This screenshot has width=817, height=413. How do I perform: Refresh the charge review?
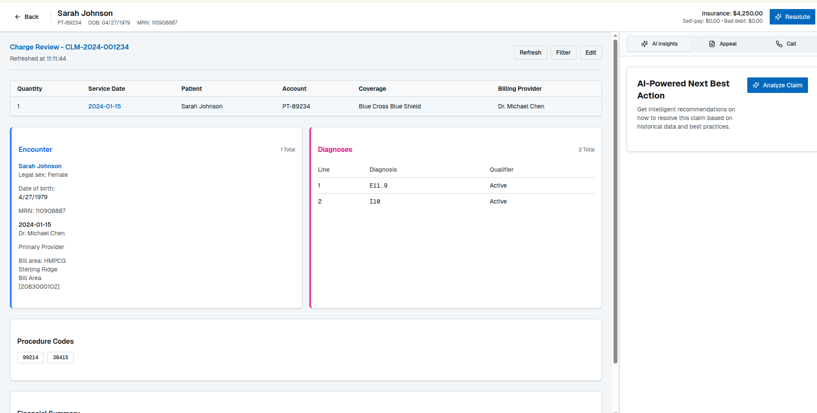coord(530,52)
